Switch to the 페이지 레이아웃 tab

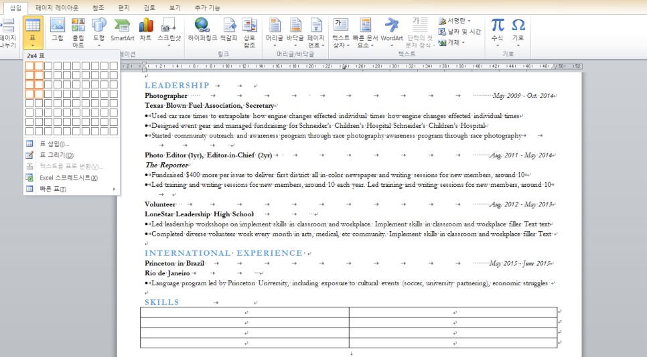pos(57,7)
